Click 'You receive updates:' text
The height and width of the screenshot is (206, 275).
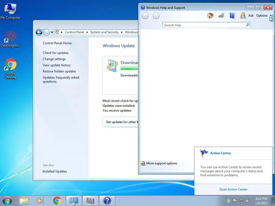(x=117, y=111)
